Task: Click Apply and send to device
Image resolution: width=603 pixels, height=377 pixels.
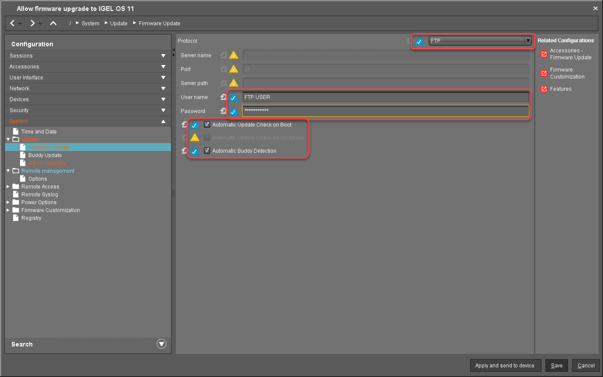Action: click(x=505, y=366)
